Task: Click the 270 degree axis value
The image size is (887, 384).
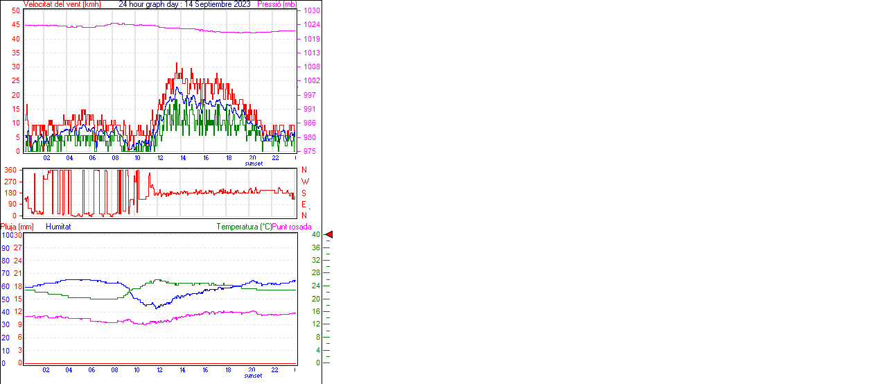Action: pos(10,182)
